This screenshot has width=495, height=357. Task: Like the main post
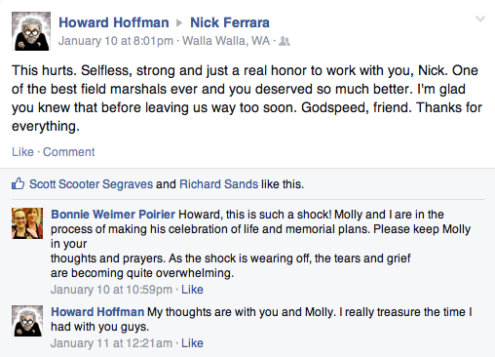[x=22, y=152]
